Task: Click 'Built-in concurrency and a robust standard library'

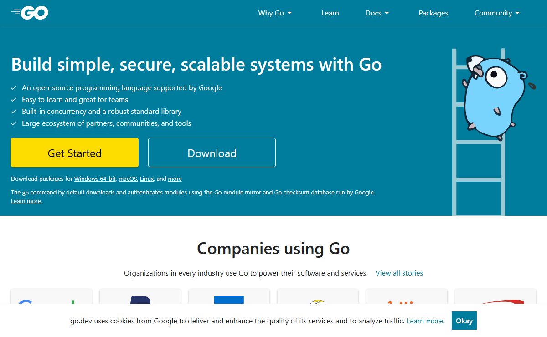Action: (102, 112)
